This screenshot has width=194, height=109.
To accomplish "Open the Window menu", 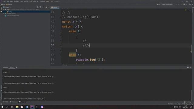I will [x=43, y=2].
